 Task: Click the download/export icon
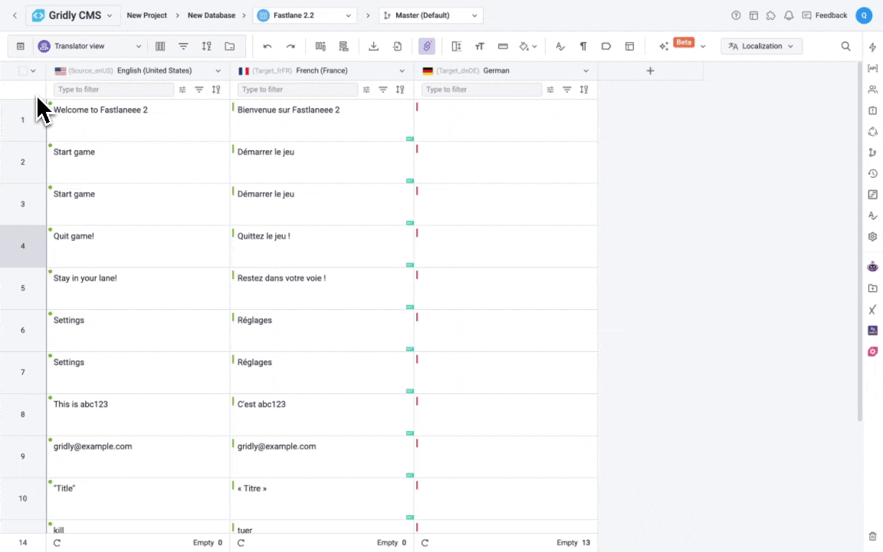tap(373, 46)
